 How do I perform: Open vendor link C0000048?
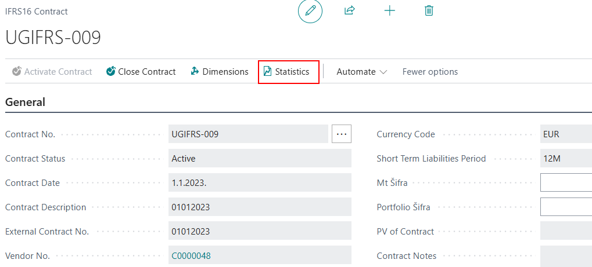click(x=191, y=255)
